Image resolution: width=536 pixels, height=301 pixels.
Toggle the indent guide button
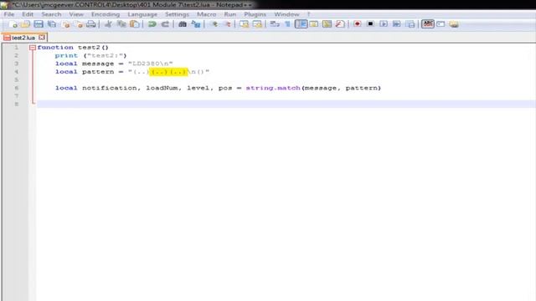pos(301,24)
